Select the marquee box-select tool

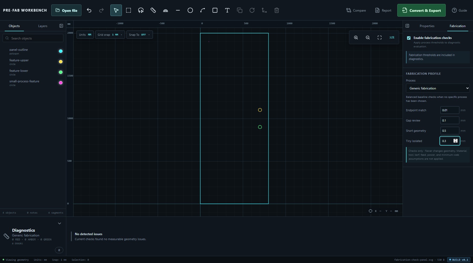pos(128,10)
